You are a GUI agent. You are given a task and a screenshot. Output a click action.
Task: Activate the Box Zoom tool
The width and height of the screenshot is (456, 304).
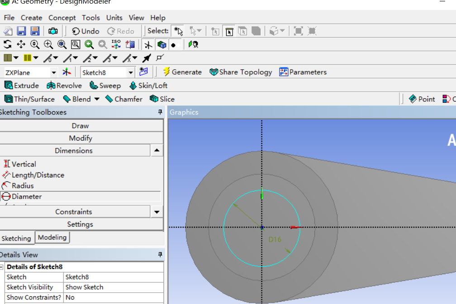(x=48, y=44)
